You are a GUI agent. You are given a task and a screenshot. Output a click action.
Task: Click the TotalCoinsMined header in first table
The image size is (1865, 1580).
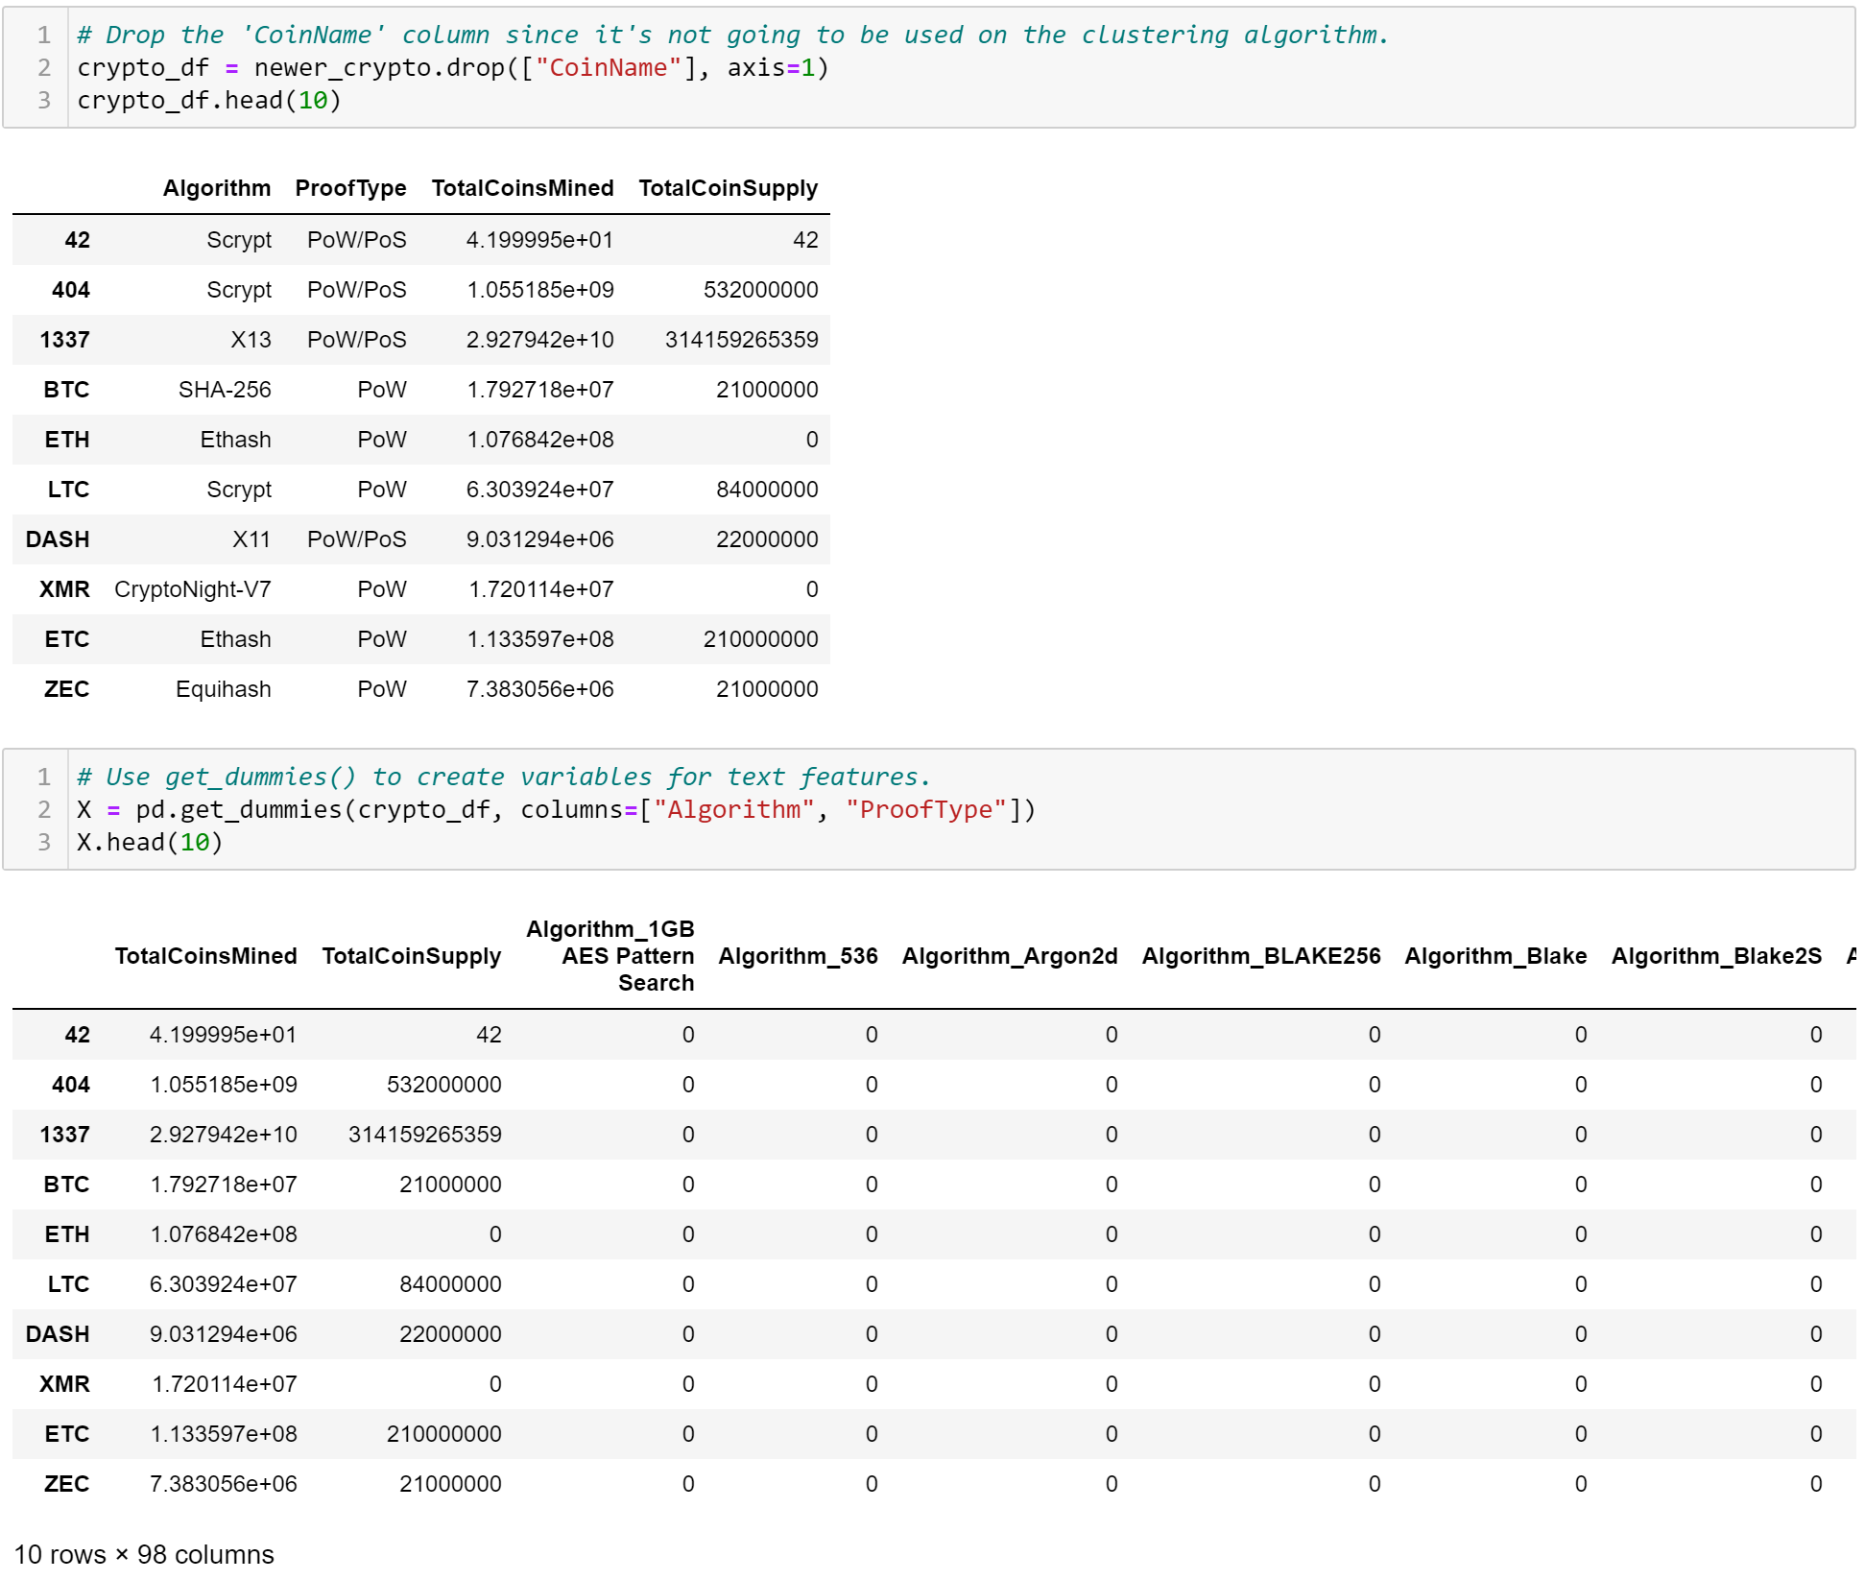click(522, 188)
